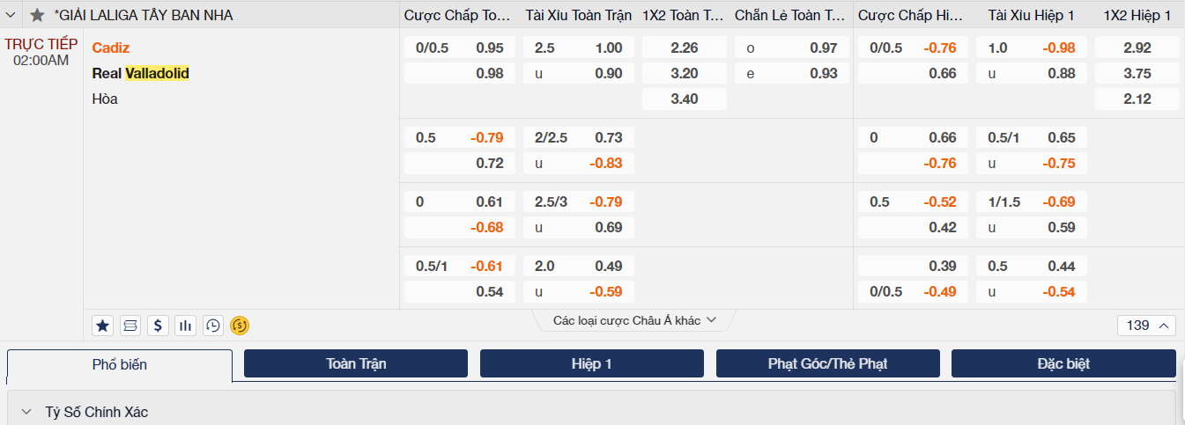Click the Real Valladolid team name
This screenshot has height=425, width=1185.
(x=140, y=73)
